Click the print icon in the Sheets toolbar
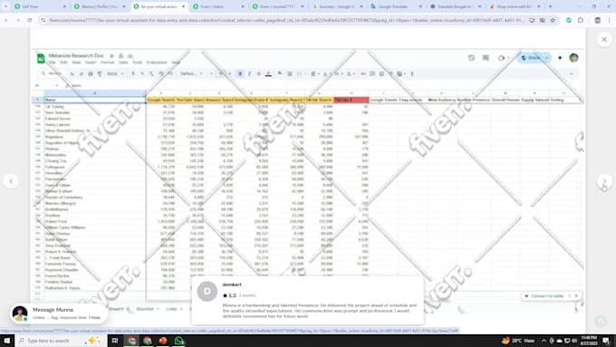Viewport: 616px width, 347px height. click(x=91, y=74)
